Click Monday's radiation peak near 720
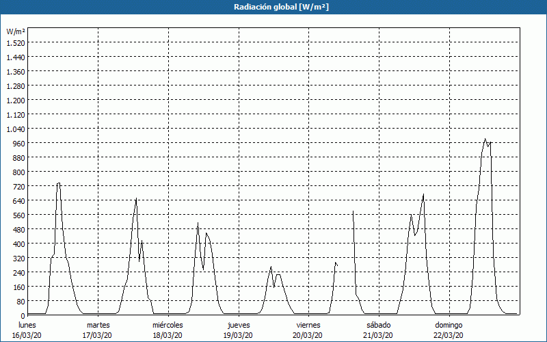This screenshot has width=547, height=342. [59, 183]
